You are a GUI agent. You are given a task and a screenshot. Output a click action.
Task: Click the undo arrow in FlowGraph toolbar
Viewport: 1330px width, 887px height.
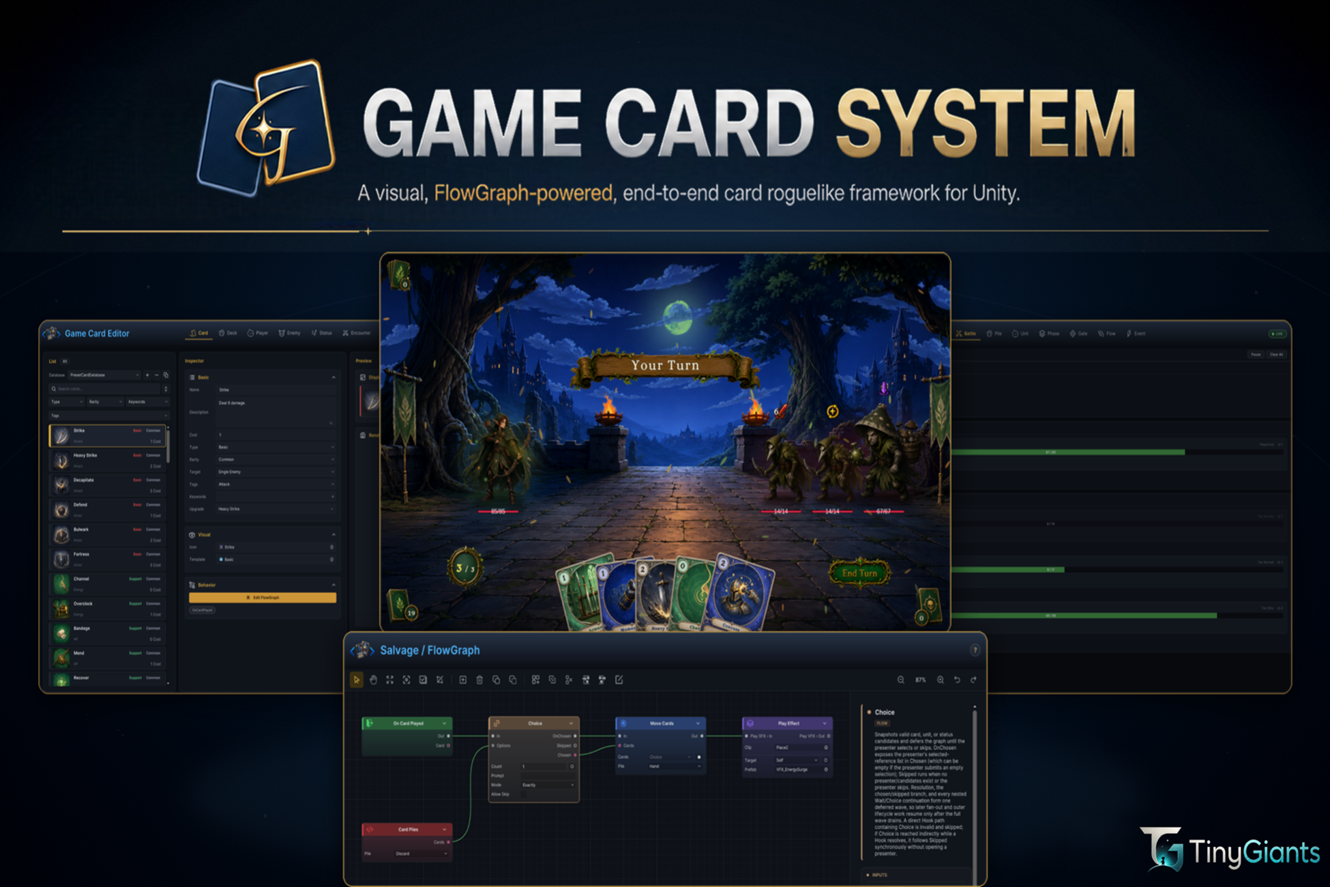pos(957,680)
